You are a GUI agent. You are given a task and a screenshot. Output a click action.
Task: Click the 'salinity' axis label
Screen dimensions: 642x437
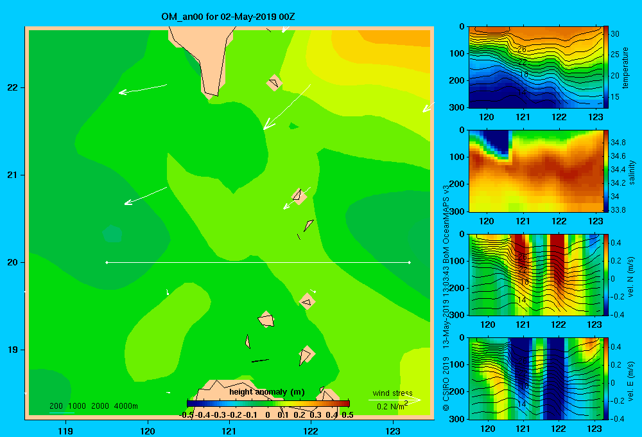tap(632, 172)
